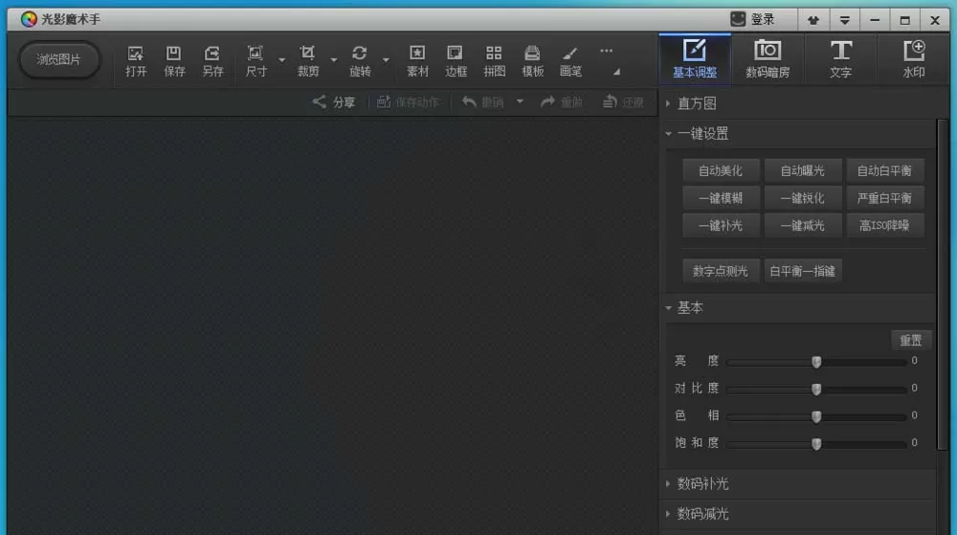Expand the 数码补光 section
The width and height of the screenshot is (957, 535).
668,483
